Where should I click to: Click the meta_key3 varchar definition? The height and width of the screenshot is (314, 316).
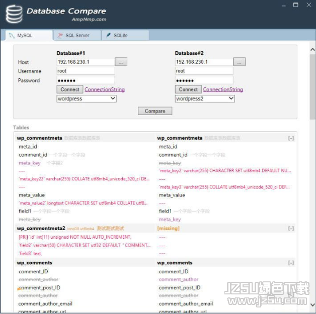(x=224, y=187)
